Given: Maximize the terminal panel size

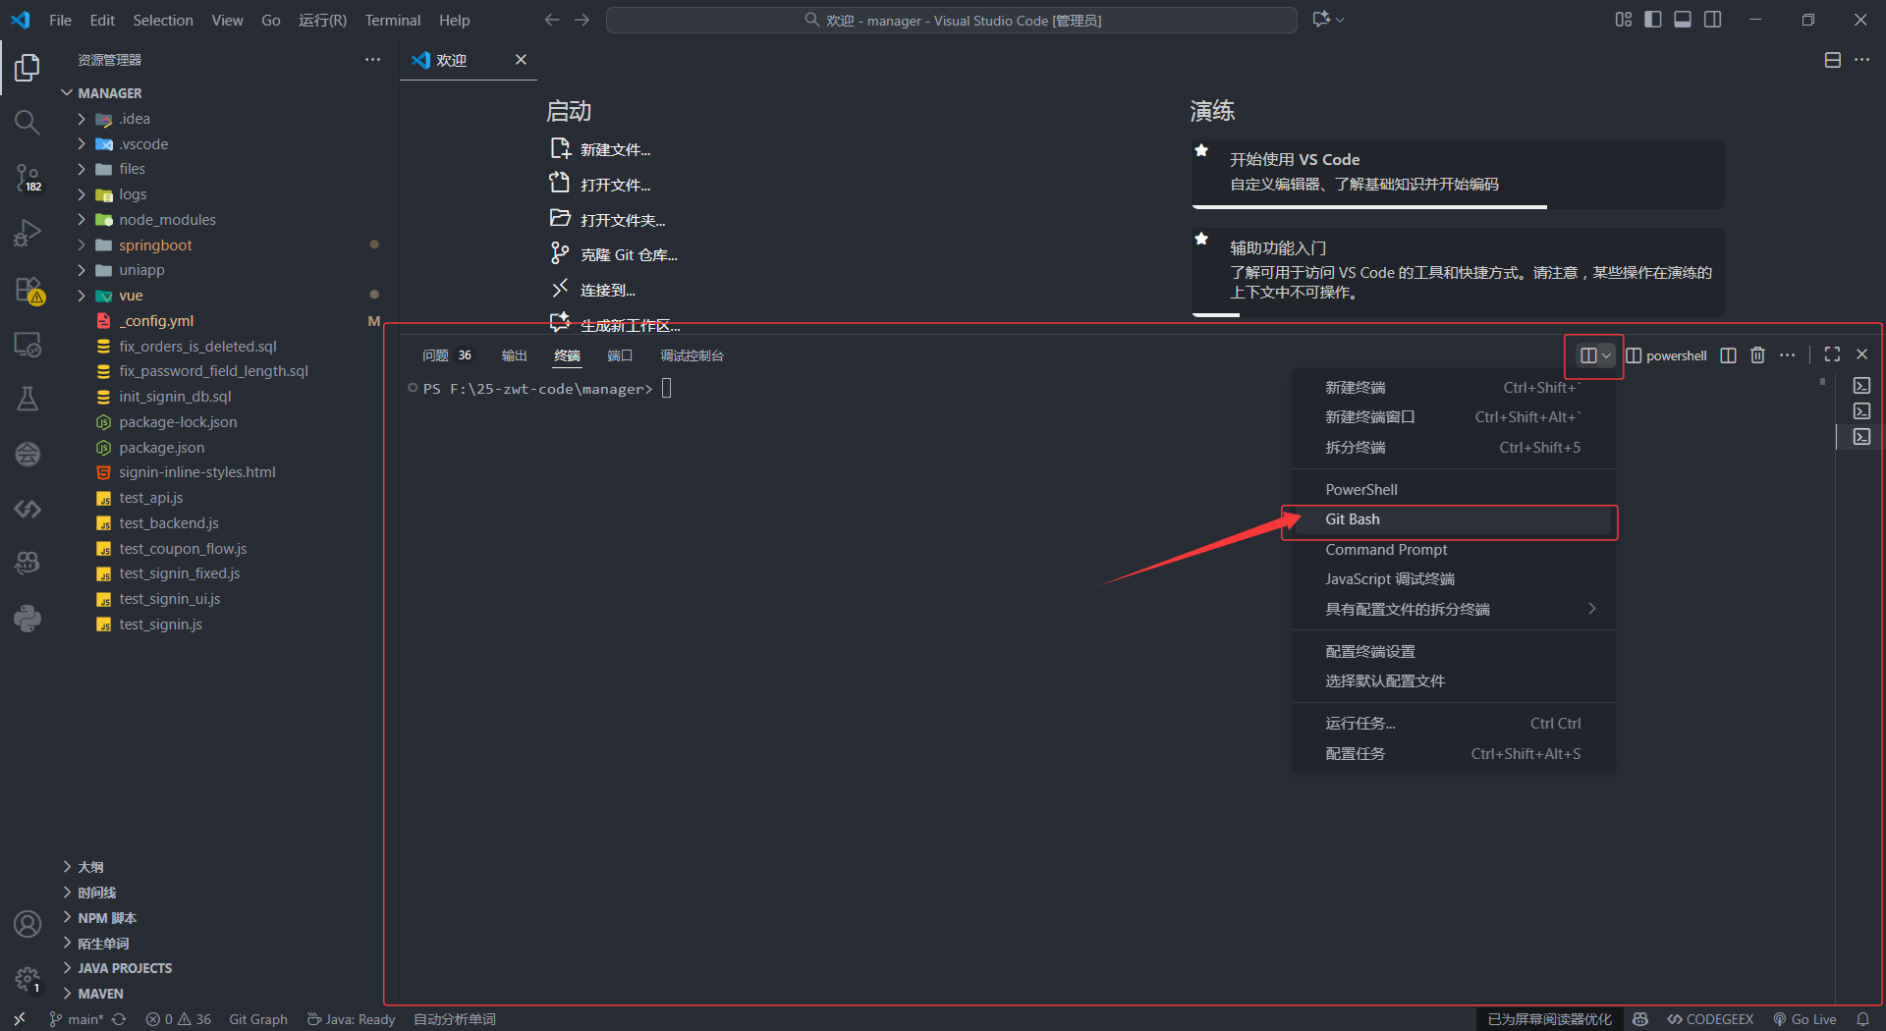Looking at the screenshot, I should [1833, 354].
